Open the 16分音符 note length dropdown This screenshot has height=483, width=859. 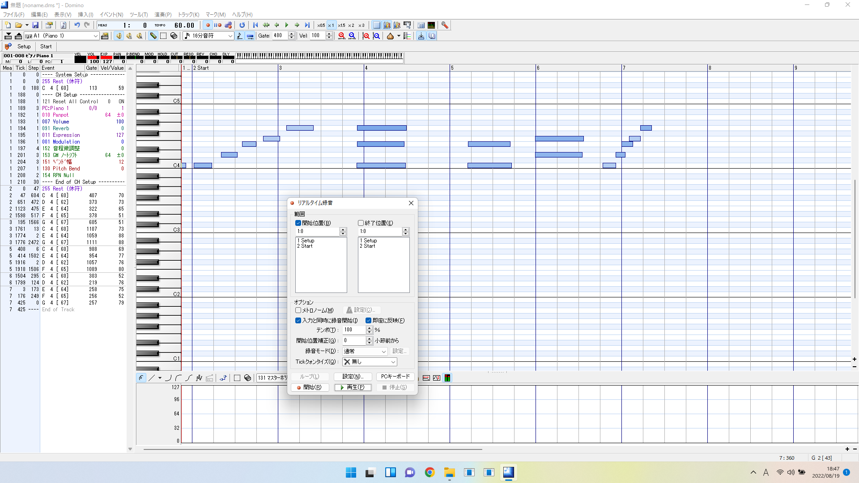[x=230, y=36]
